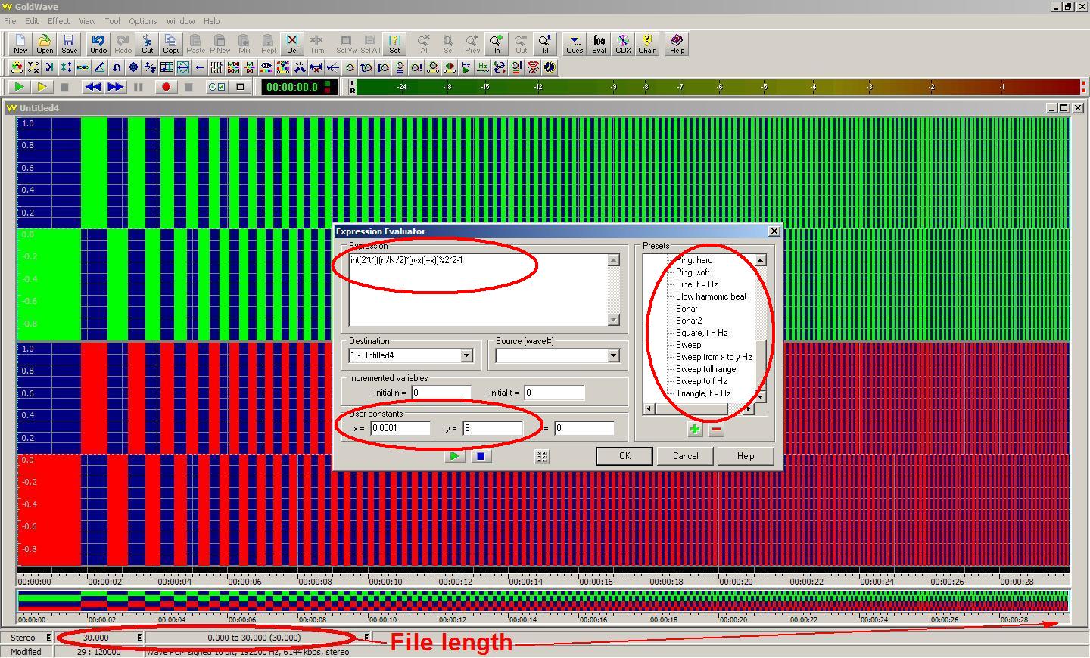Click the Initial n input field
The image size is (1090, 658).
tap(441, 393)
